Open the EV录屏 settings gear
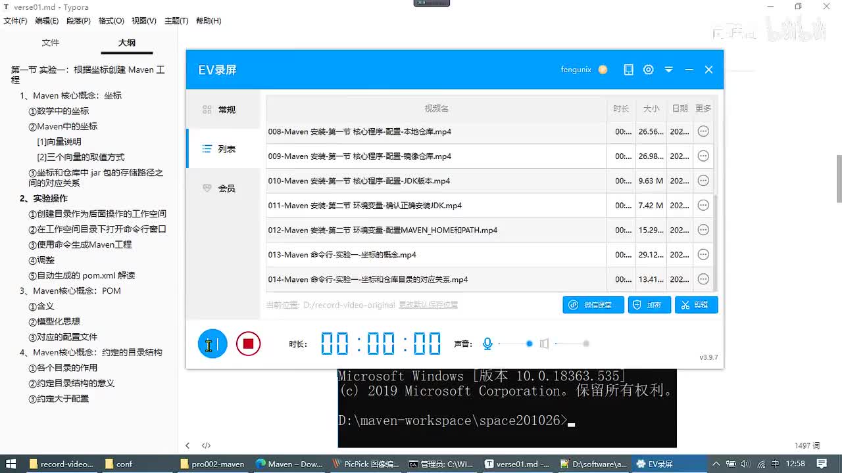Viewport: 842px width, 473px height. point(649,70)
